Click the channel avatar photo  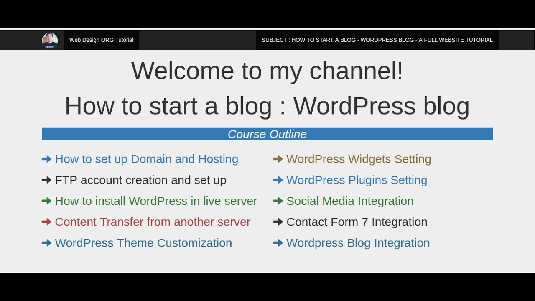(50, 41)
